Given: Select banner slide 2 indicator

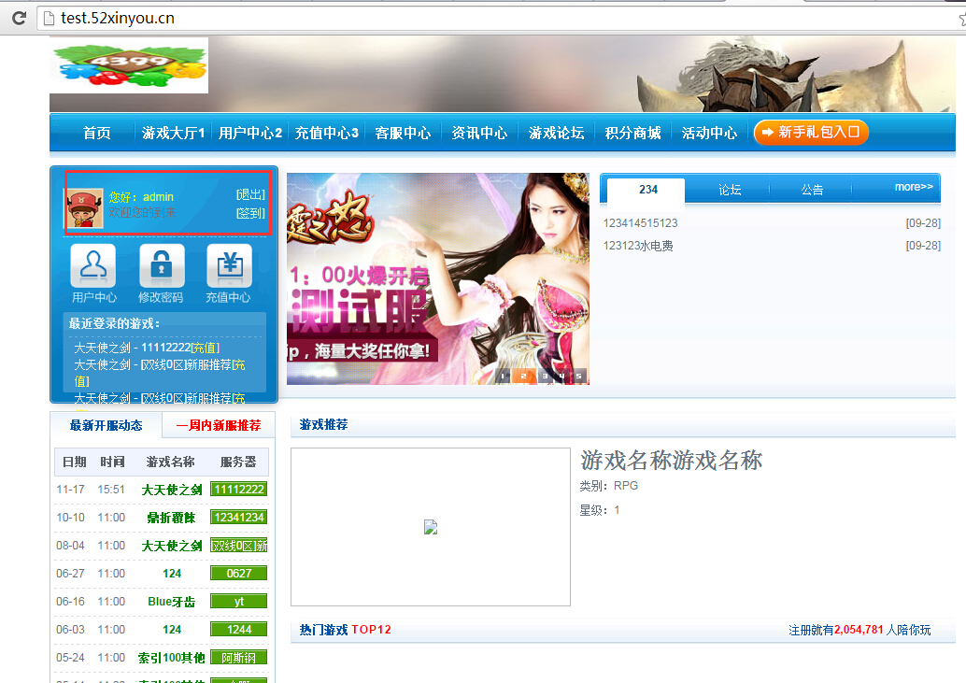Looking at the screenshot, I should click(x=523, y=376).
